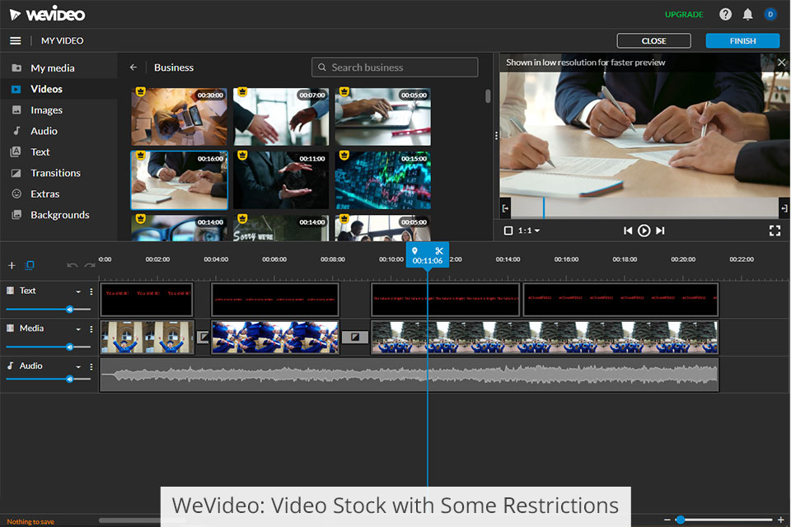Screen dimensions: 791x527
Task: Open the first transition between media clips
Action: coord(204,337)
